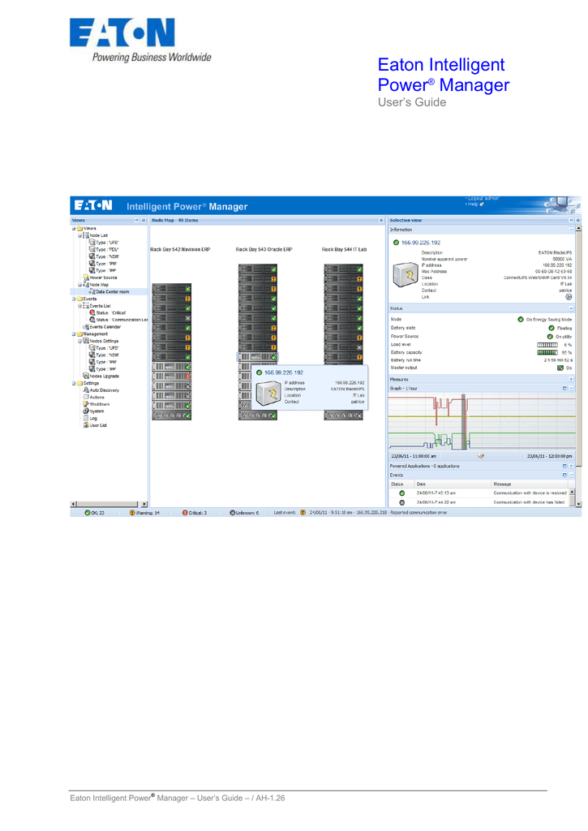Click the Rack Bay 542 Navision ERP label
Image resolution: width=588 pixels, height=831 pixels.
click(x=180, y=249)
